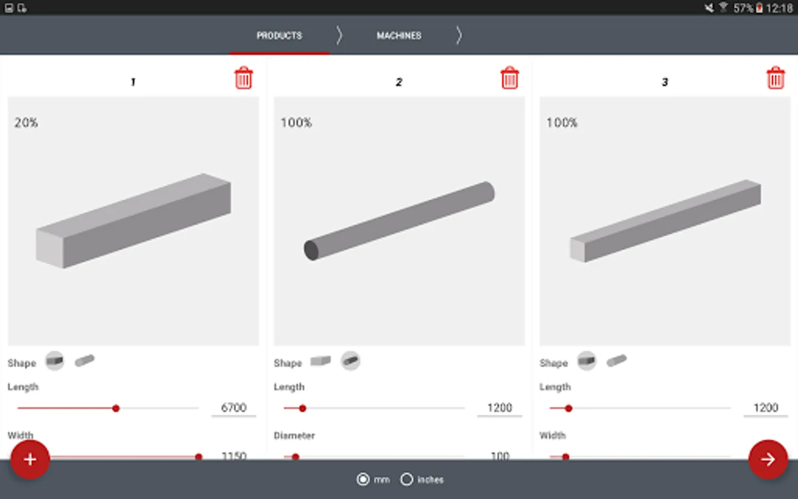
Task: Adjust the Diameter slider of product 2
Action: 374,456
